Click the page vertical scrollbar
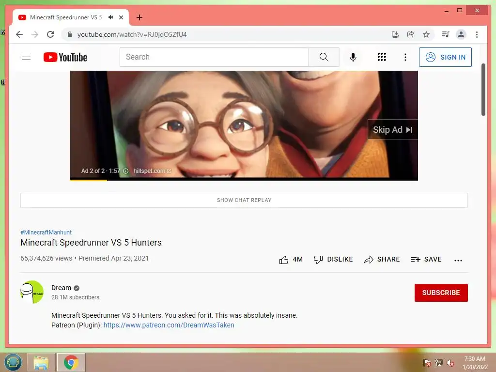The width and height of the screenshot is (496, 372). (x=483, y=90)
